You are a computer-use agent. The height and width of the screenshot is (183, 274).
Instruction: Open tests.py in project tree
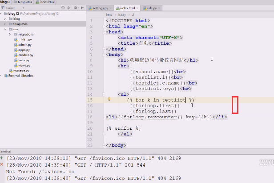tap(22, 60)
